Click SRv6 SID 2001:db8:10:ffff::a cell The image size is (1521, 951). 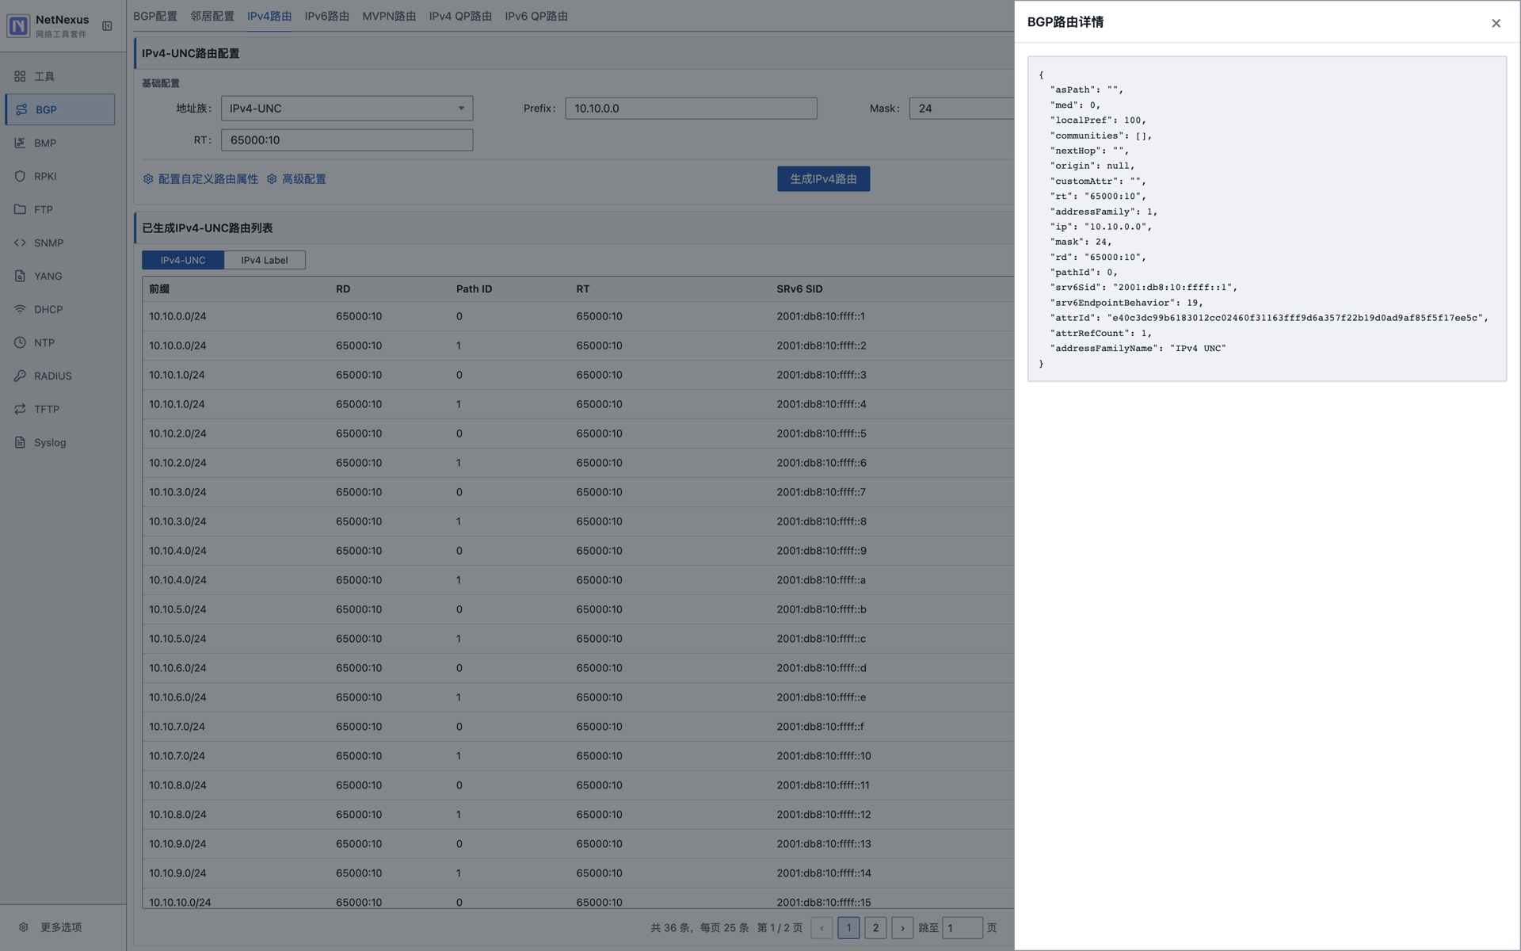coord(821,580)
